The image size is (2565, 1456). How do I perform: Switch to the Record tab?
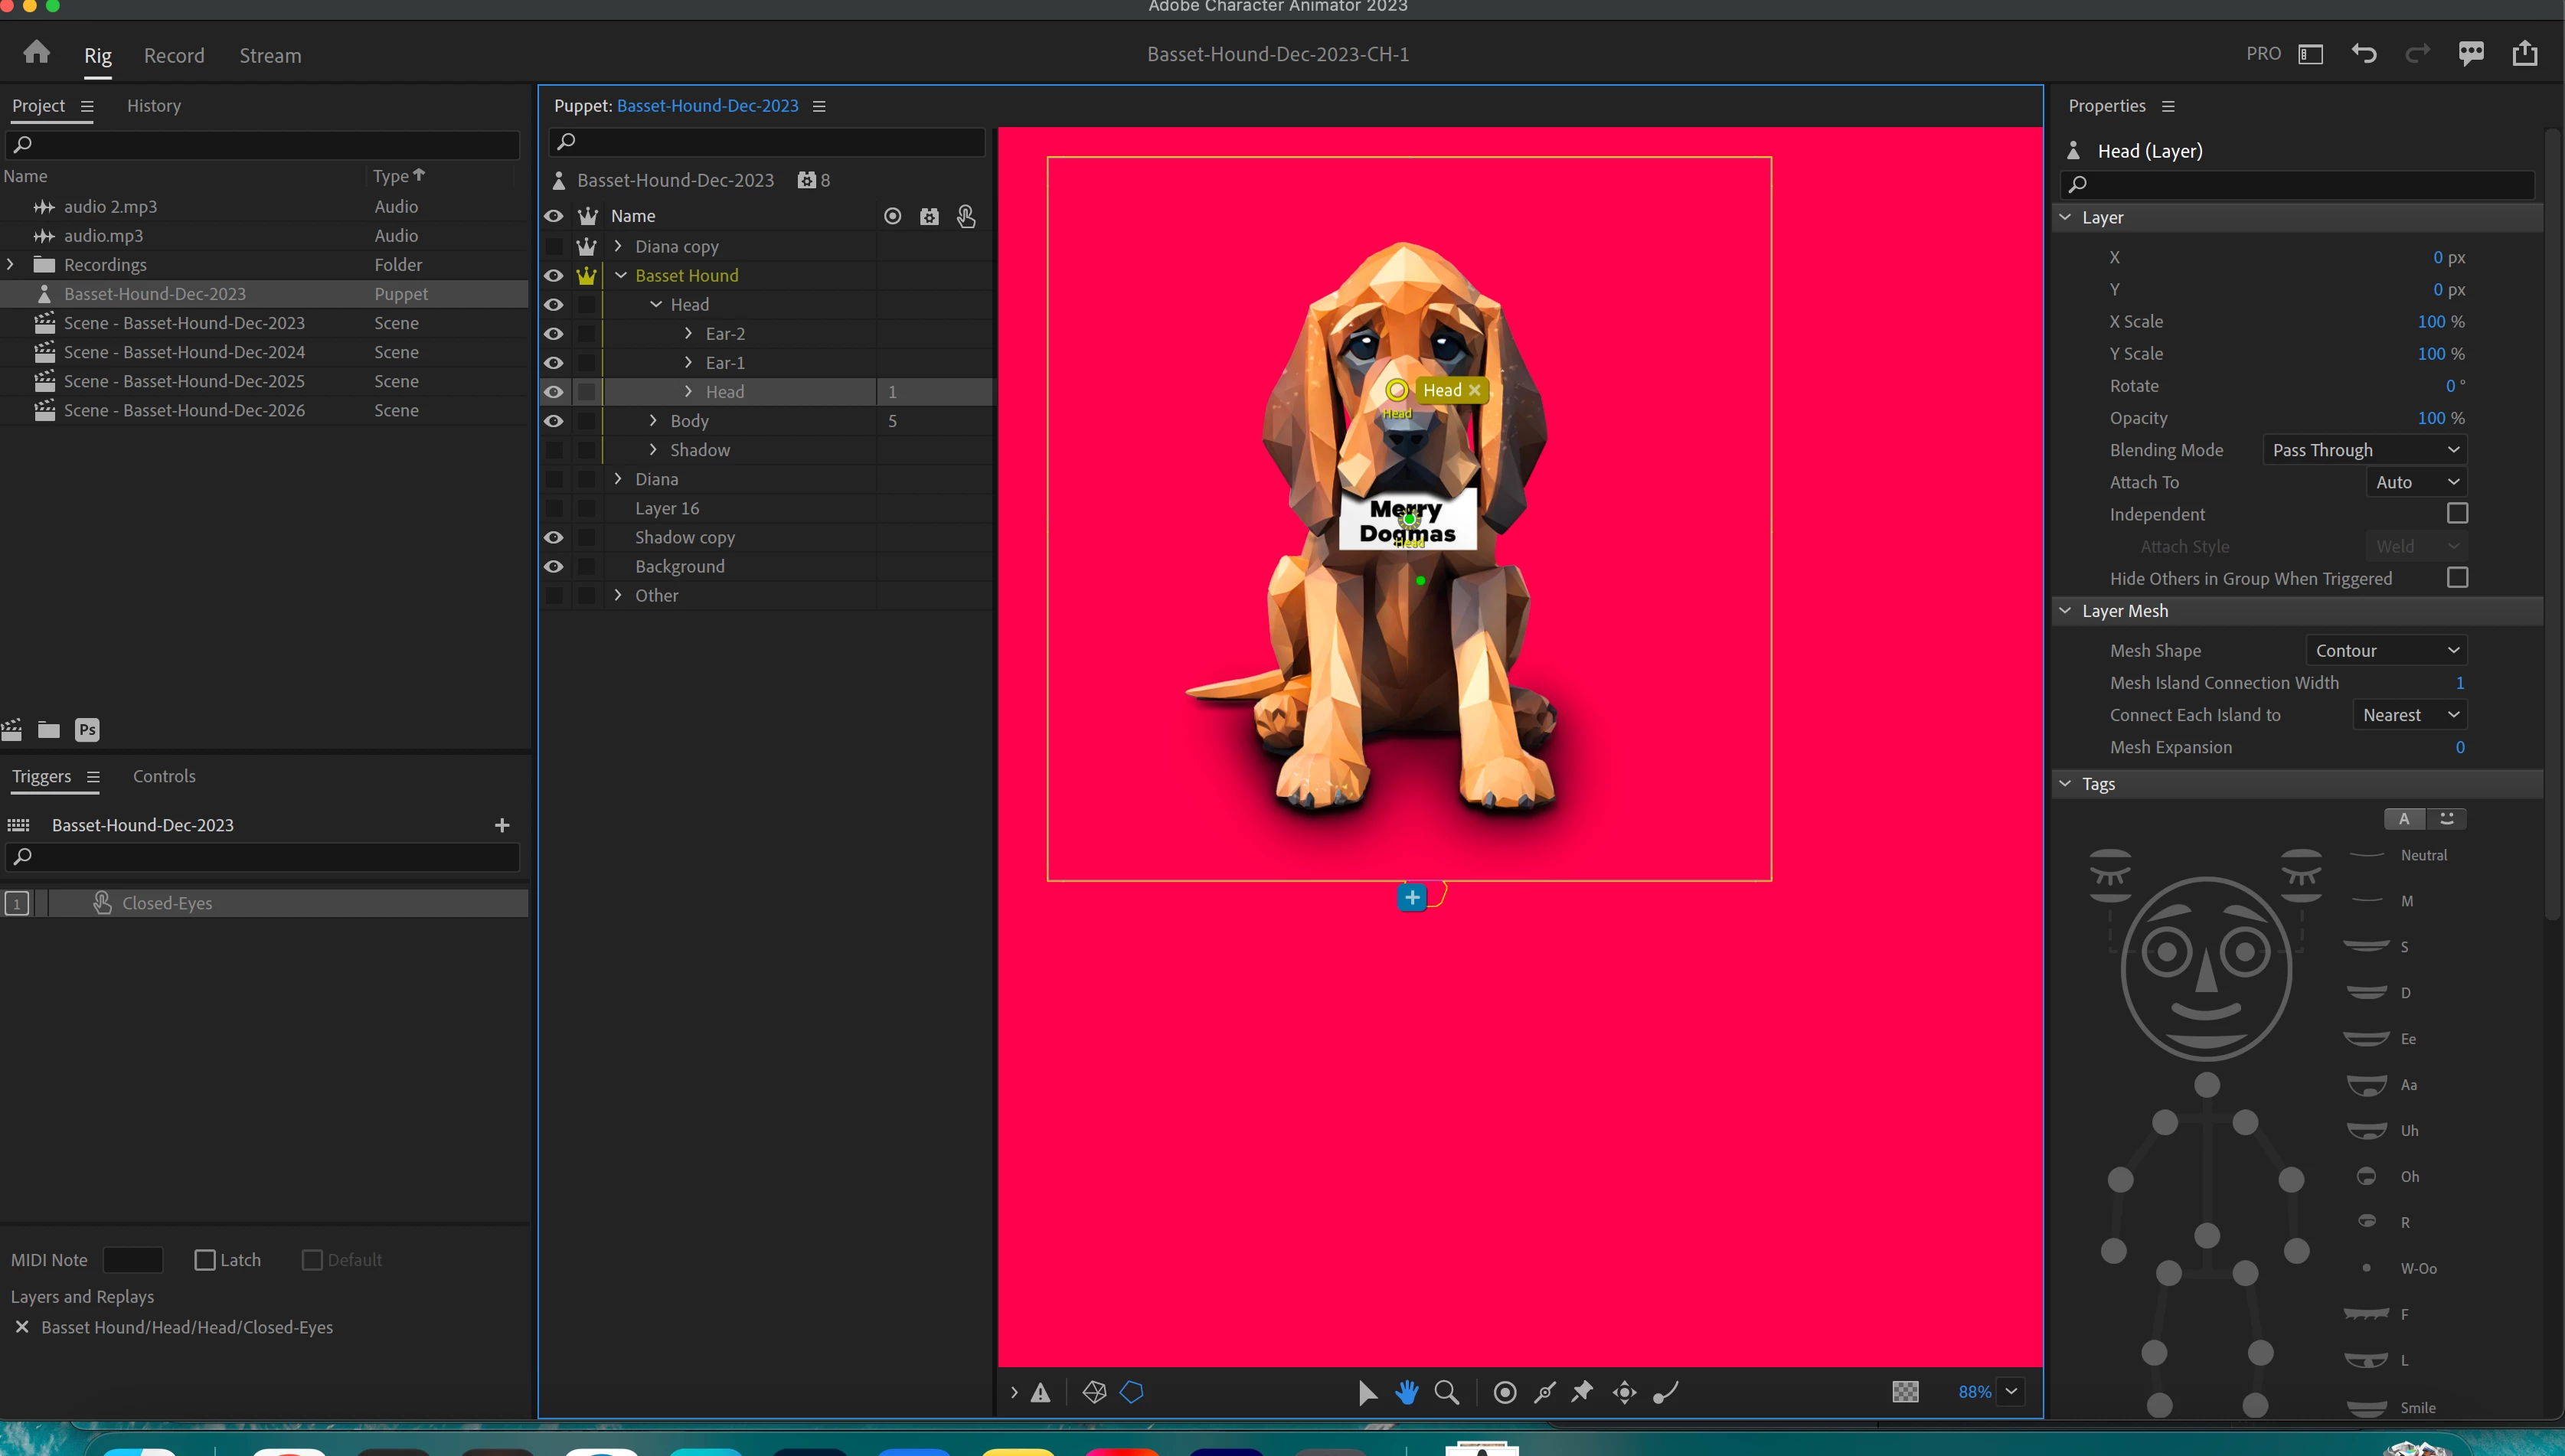pos(174,56)
